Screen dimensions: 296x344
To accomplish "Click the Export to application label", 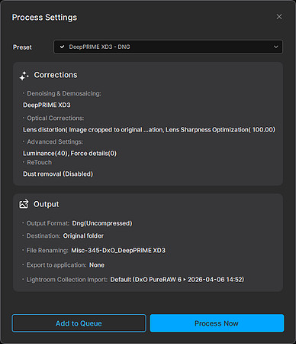I will click(56, 265).
